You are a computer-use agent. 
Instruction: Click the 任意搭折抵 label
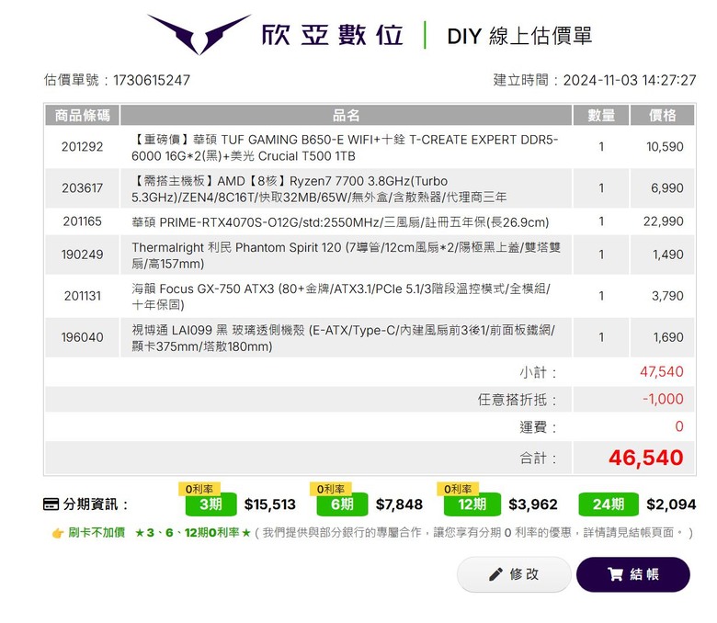pos(518,400)
